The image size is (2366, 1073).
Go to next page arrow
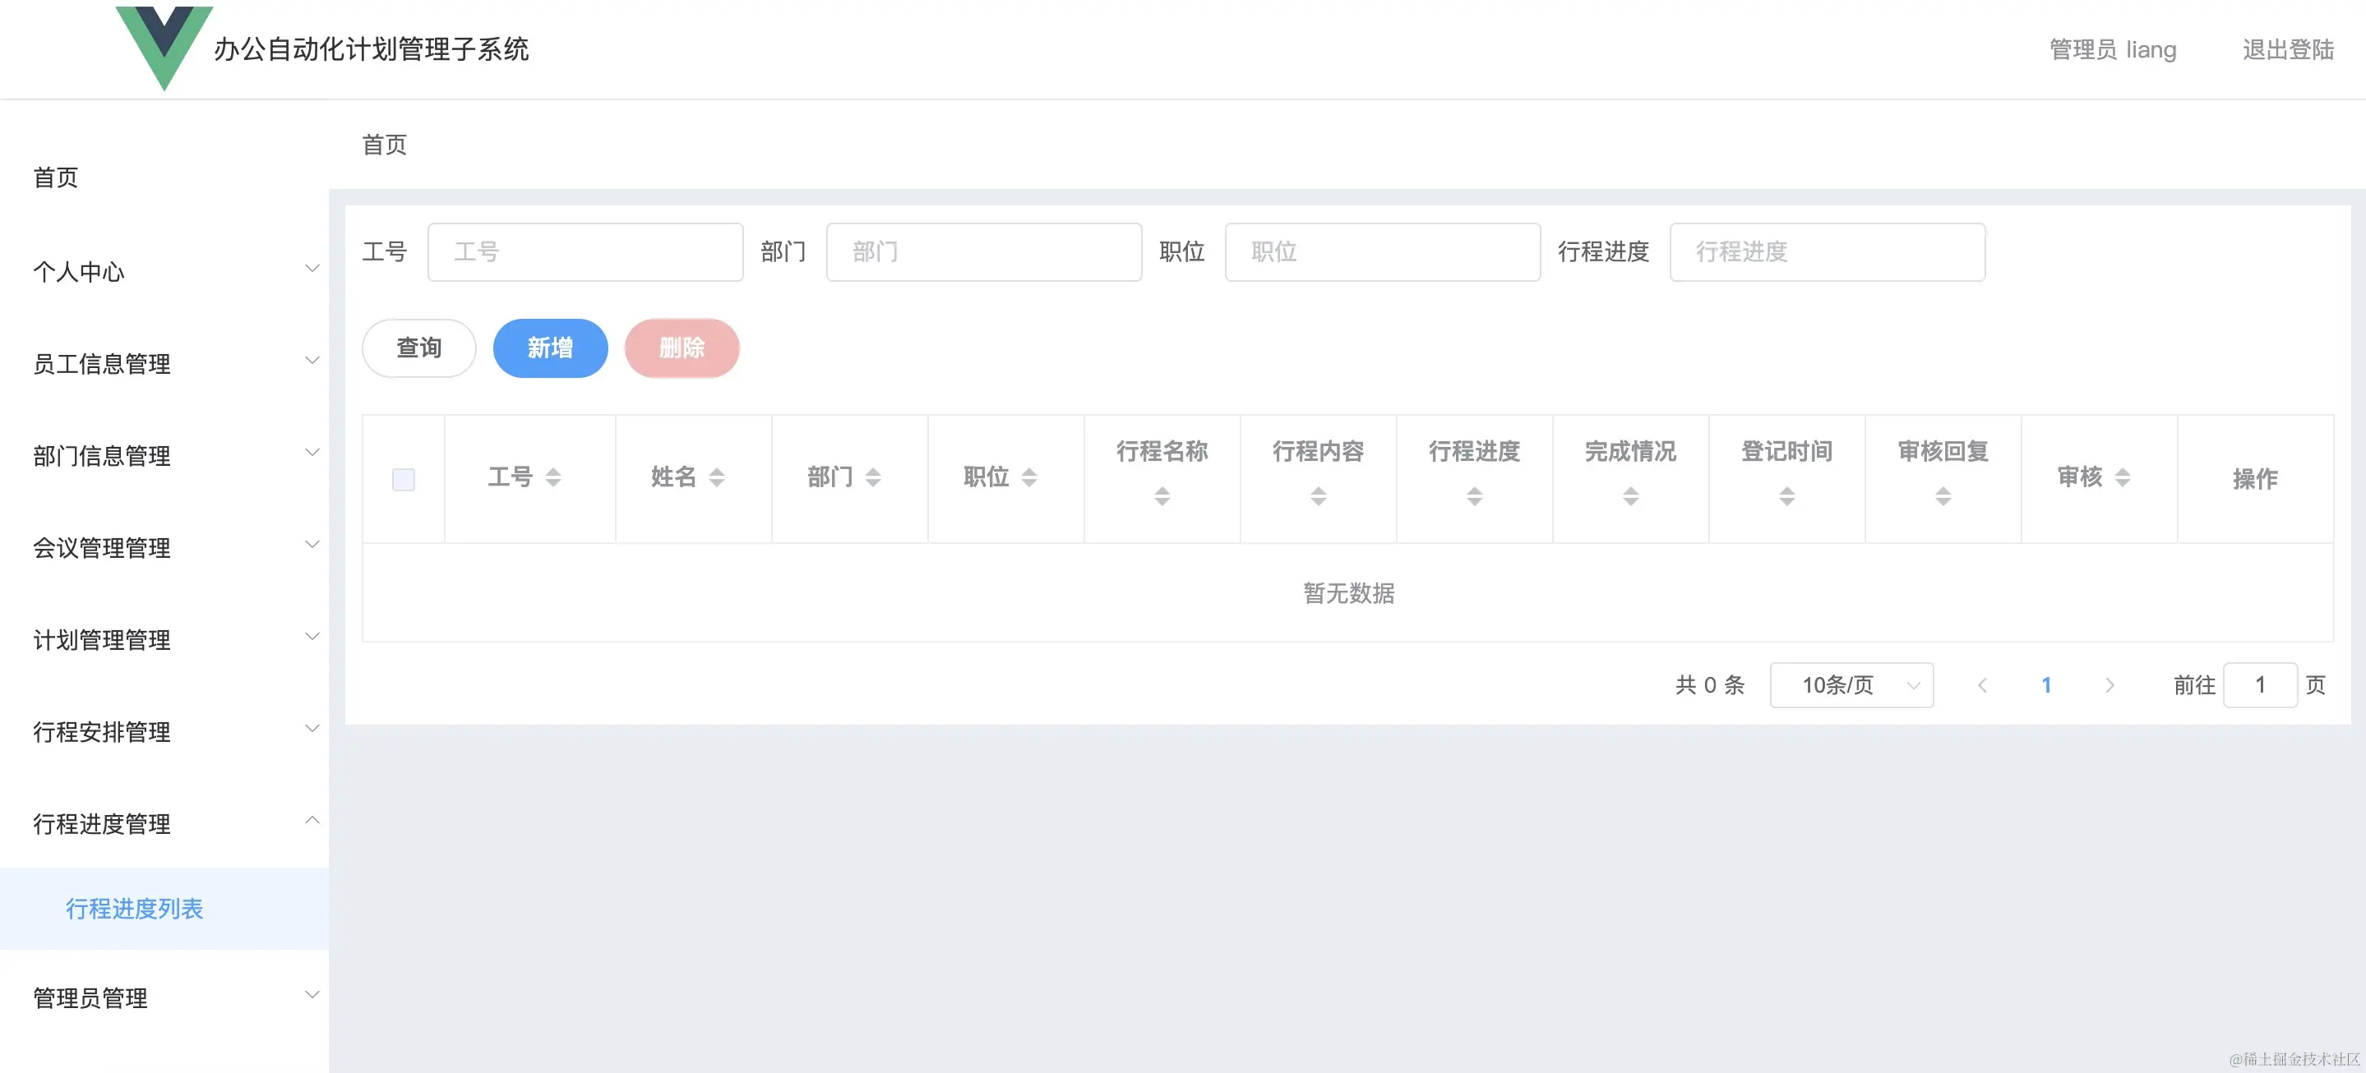(2109, 686)
